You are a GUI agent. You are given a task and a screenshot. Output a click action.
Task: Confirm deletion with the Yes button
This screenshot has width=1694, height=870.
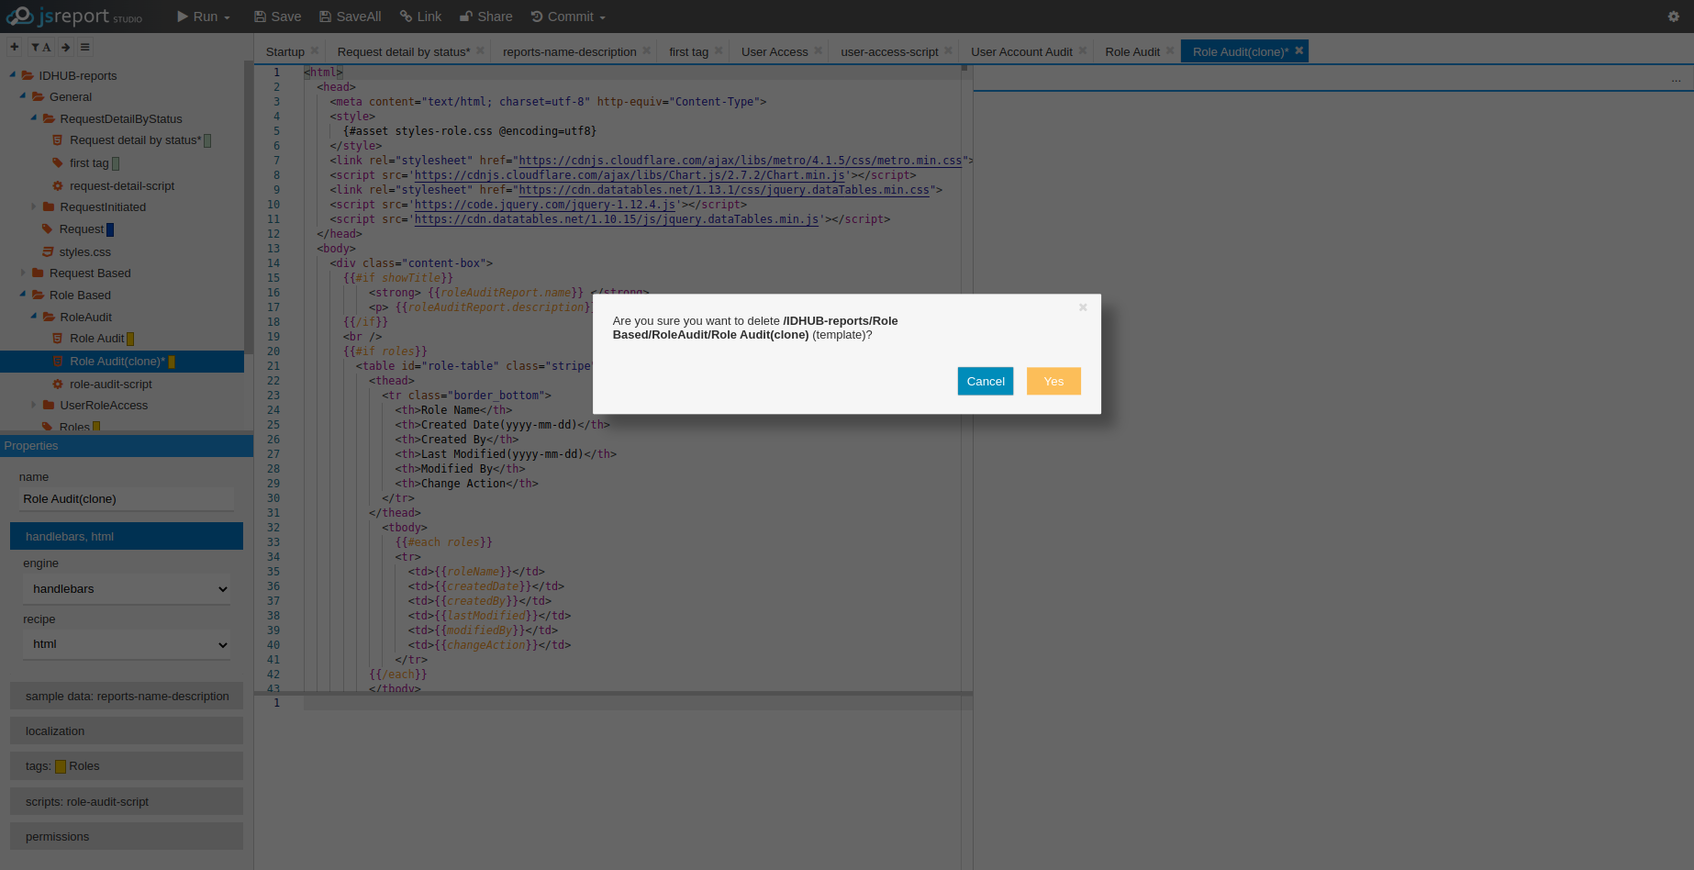click(x=1053, y=381)
